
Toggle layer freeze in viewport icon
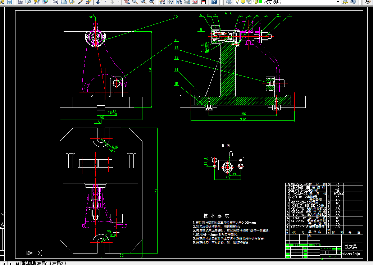tap(249, 2)
